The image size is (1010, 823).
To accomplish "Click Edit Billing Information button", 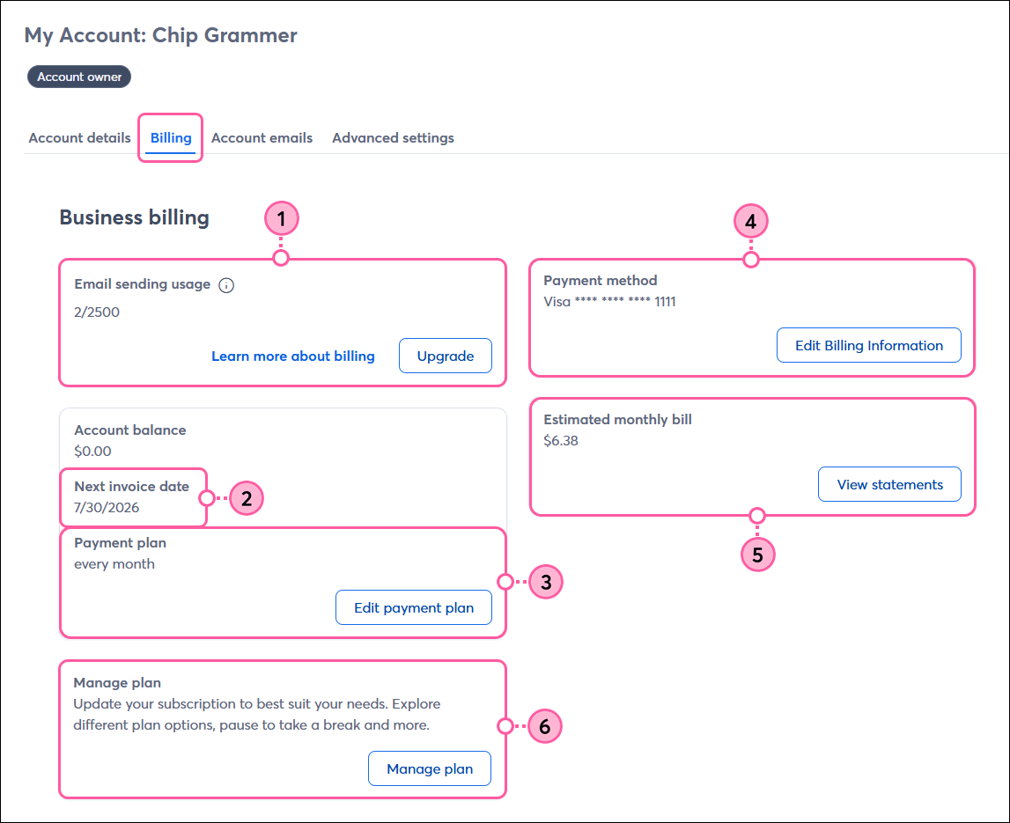I will 869,345.
